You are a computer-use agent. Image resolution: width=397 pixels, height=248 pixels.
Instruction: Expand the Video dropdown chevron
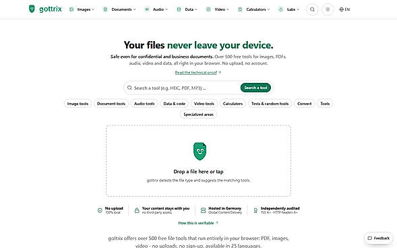pos(228,9)
